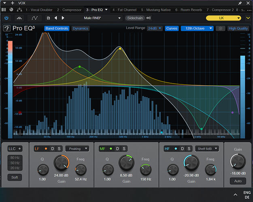Load the previous preset with the left arrow
253x202 pixels.
[56, 18]
